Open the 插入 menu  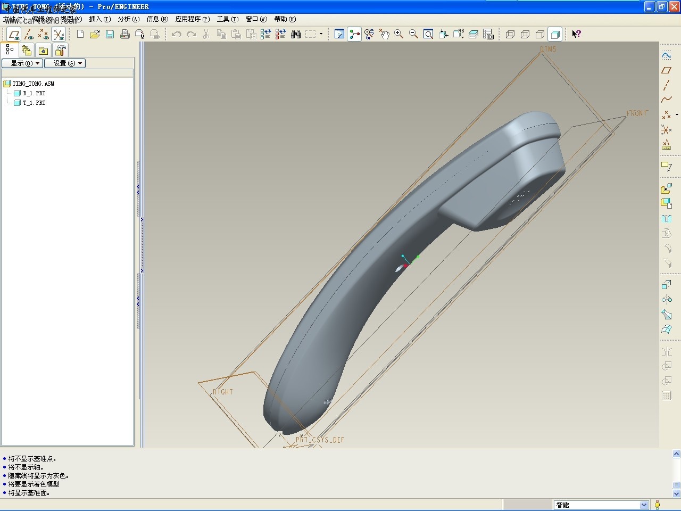coord(99,19)
